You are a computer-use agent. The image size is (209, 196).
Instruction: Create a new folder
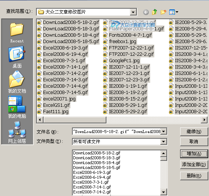click(163, 12)
